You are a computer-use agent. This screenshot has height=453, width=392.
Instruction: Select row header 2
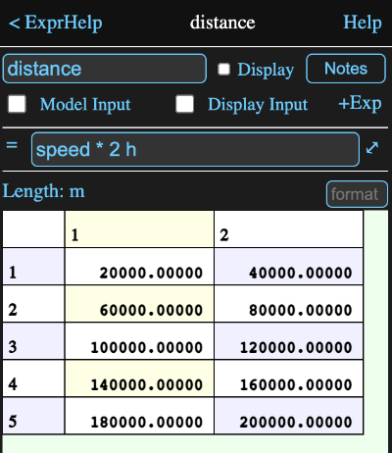click(33, 304)
